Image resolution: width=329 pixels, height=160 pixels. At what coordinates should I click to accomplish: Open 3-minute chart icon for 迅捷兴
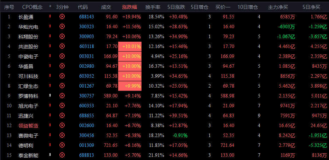pos(62,115)
